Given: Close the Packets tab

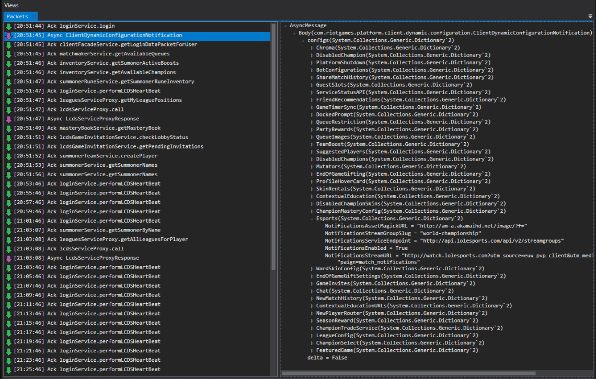Looking at the screenshot, I should pos(34,16).
